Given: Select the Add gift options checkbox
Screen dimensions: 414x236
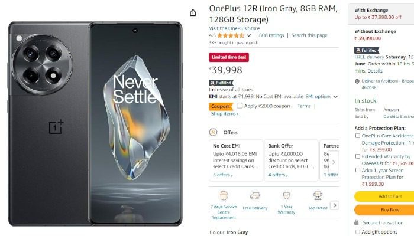Looking at the screenshot, I should 357,232.
